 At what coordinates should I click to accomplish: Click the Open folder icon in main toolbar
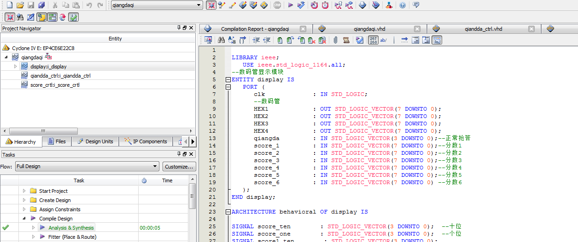point(20,5)
